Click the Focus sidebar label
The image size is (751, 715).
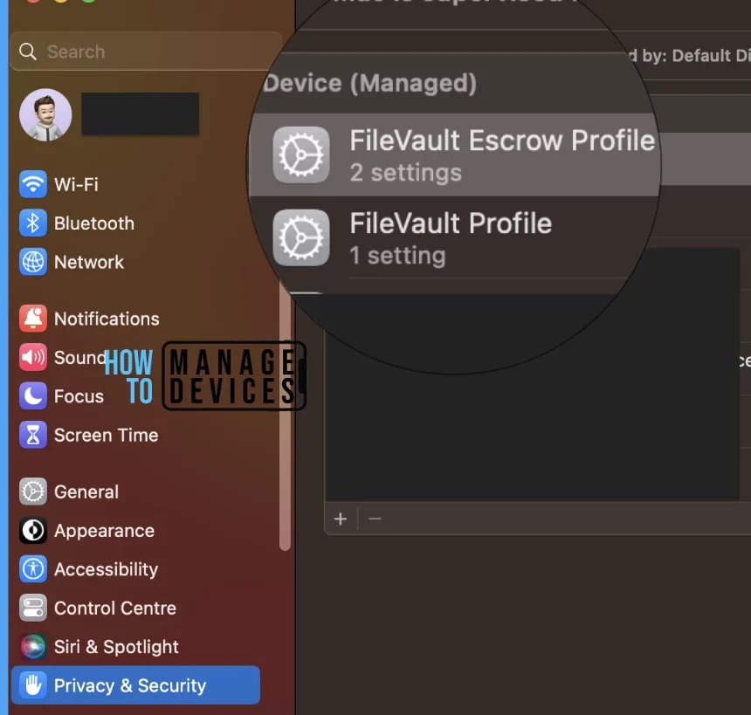79,396
